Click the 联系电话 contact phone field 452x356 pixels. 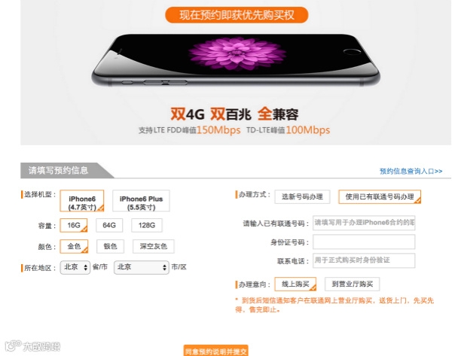click(x=364, y=260)
